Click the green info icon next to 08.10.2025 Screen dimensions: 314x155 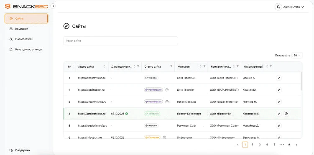coord(127,114)
